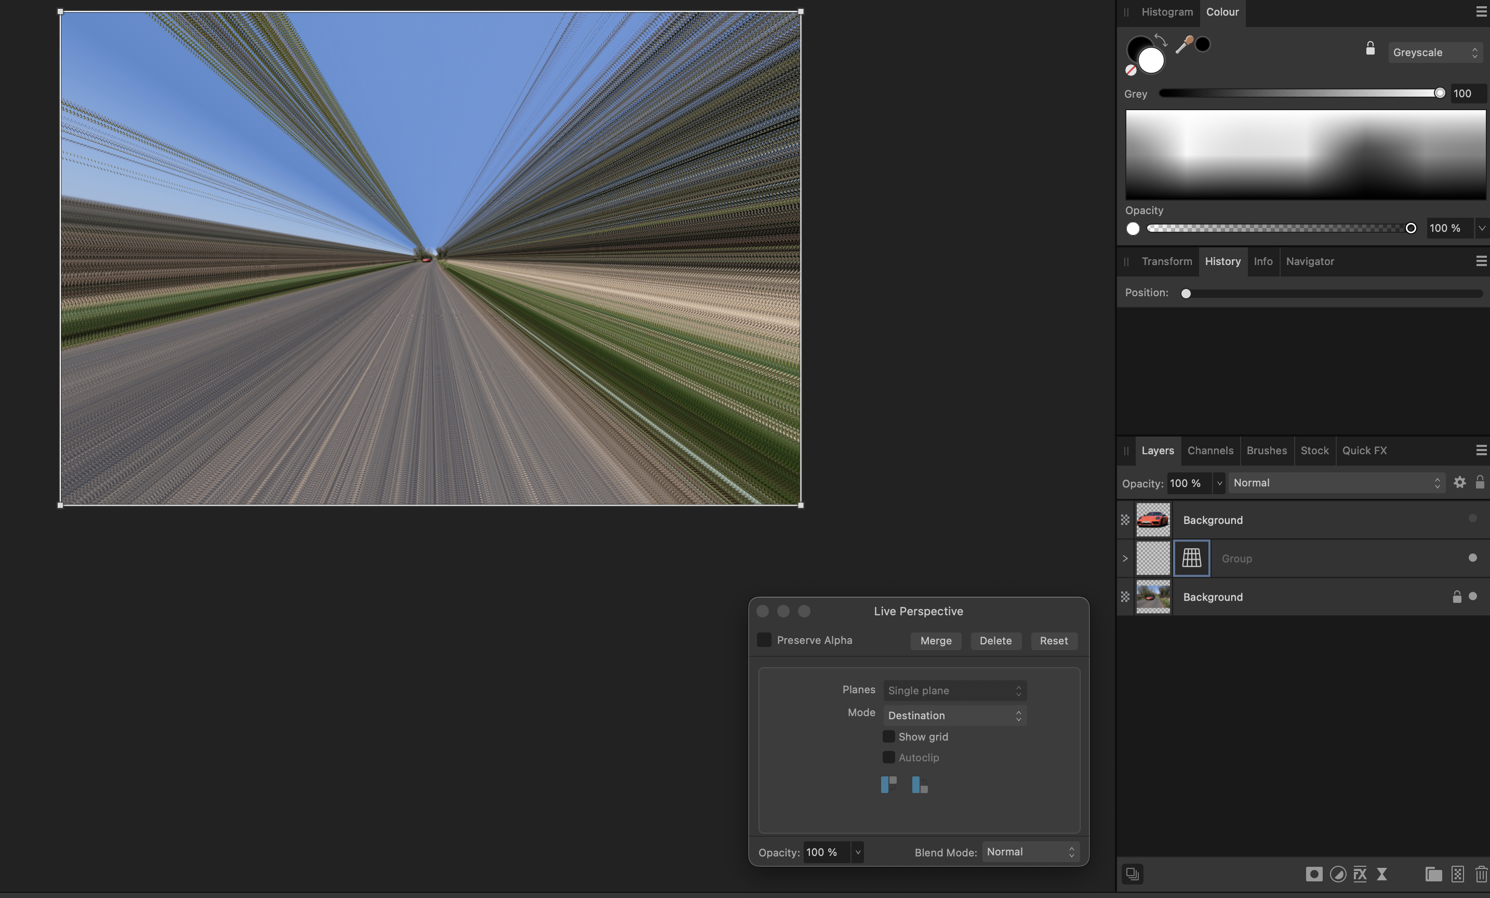The width and height of the screenshot is (1490, 898).
Task: Click the locked Background layer's padlock
Action: pyautogui.click(x=1457, y=597)
